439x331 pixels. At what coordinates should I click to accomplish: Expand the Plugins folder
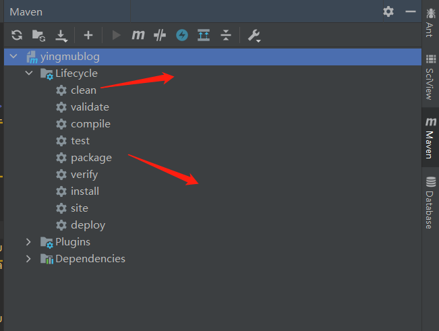pyautogui.click(x=28, y=242)
